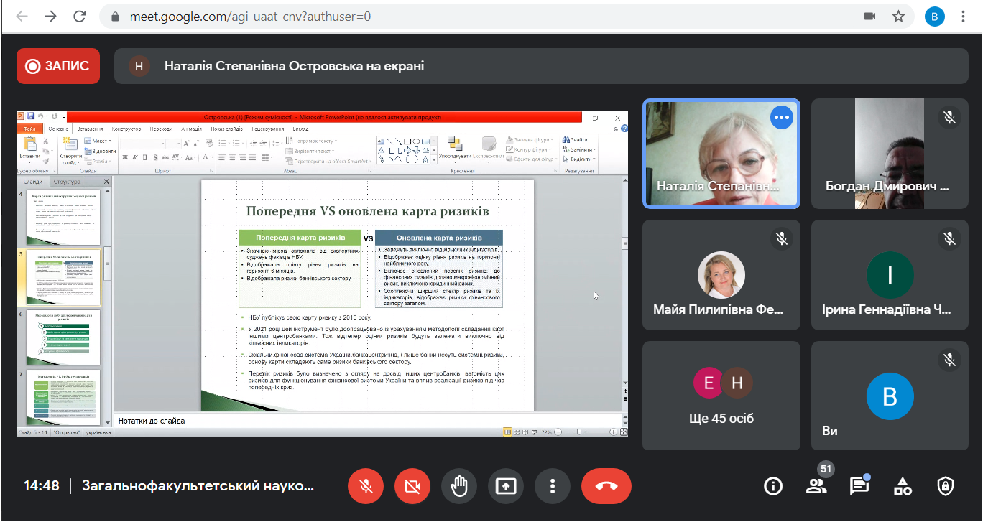Viewport: 983px width, 522px height.
Task: Click the ЗАПИС recording indicator
Action: pos(58,66)
